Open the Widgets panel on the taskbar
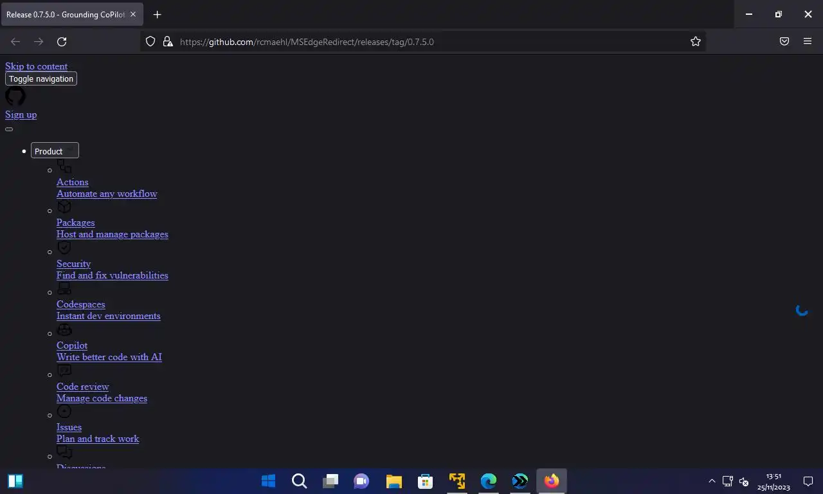The width and height of the screenshot is (823, 494). pyautogui.click(x=15, y=481)
